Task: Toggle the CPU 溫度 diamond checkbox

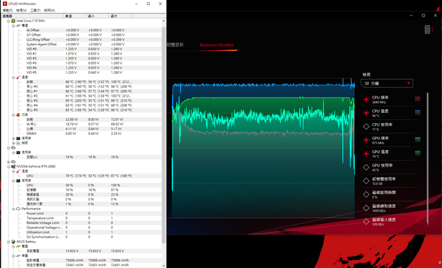Action: tap(366, 113)
